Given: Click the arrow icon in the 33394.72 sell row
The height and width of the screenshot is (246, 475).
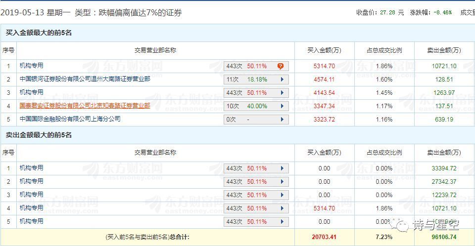Looking at the screenshot, I should 282,168.
